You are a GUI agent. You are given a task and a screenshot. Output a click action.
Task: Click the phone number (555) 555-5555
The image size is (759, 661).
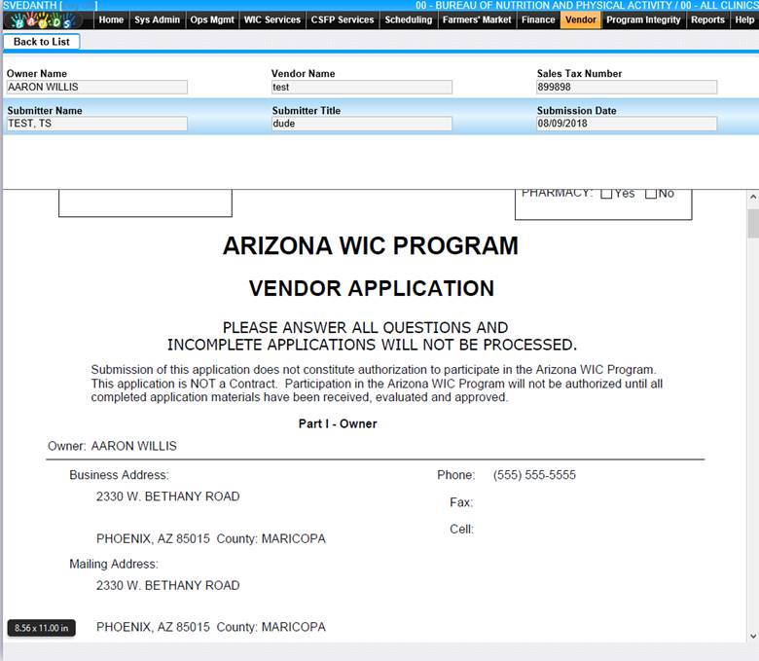534,475
